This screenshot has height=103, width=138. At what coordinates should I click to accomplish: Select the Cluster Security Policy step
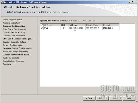(x=14, y=42)
